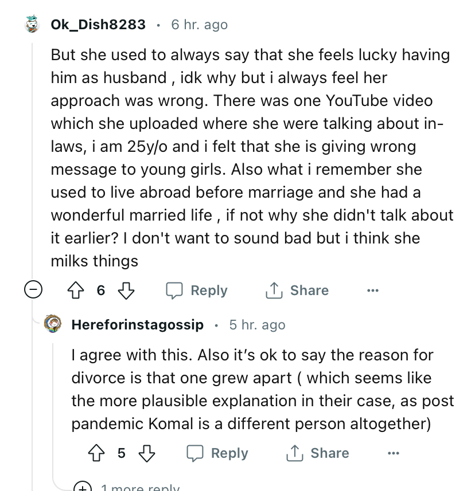Share Hereforinstagossip's reply
Screen dimensions: 475x491
[x=317, y=453]
